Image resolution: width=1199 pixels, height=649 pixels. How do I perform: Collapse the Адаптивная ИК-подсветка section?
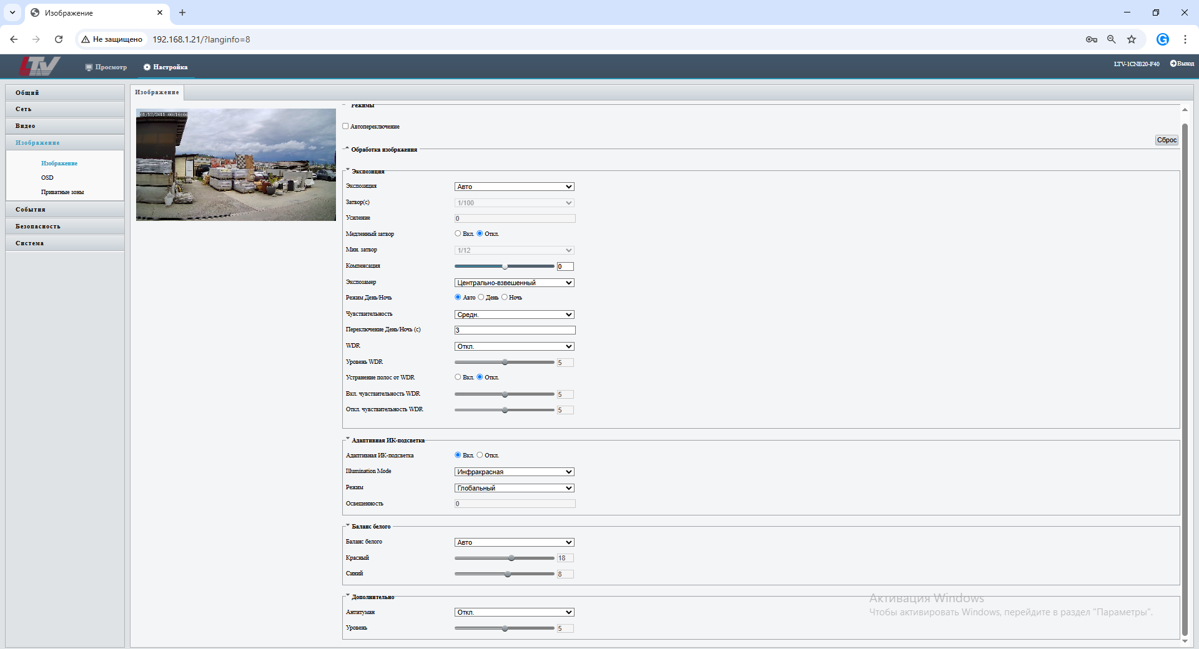click(348, 439)
